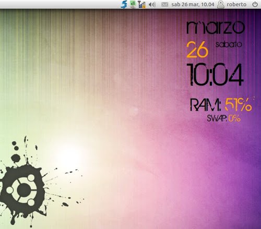Click the blue S-shaped tray icon
Image resolution: width=261 pixels, height=229 pixels.
pos(124,4)
